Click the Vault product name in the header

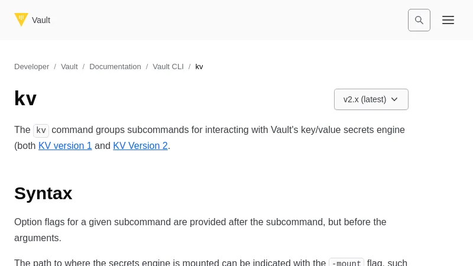coord(41,20)
